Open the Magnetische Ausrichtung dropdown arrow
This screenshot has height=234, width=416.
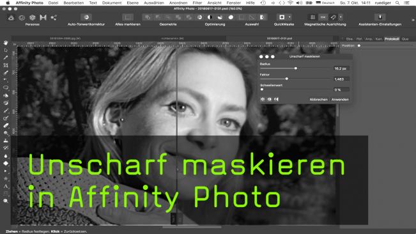[341, 17]
